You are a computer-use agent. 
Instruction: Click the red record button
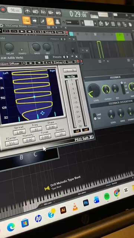(x=3, y=10)
